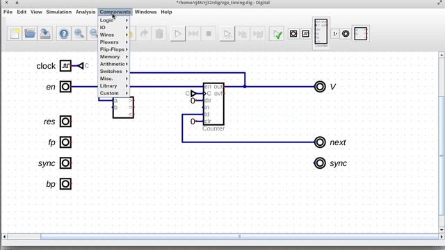Select the right 'sync' output pin
This screenshot has width=445, height=250.
tap(320, 163)
